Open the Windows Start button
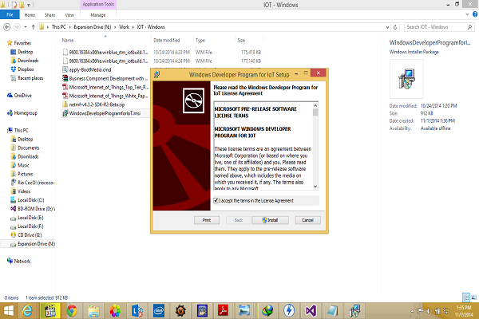The height and width of the screenshot is (319, 479). 9,311
